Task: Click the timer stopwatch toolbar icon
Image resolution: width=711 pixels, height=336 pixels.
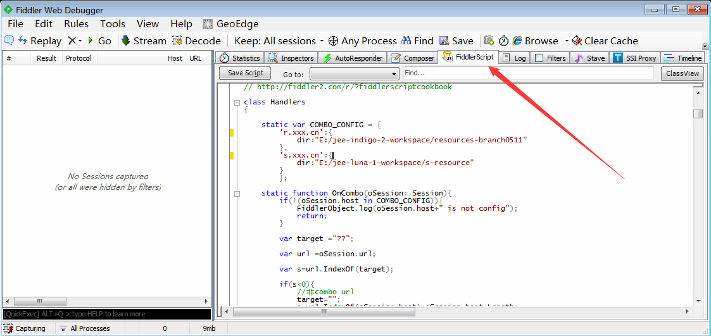Action: 503,40
